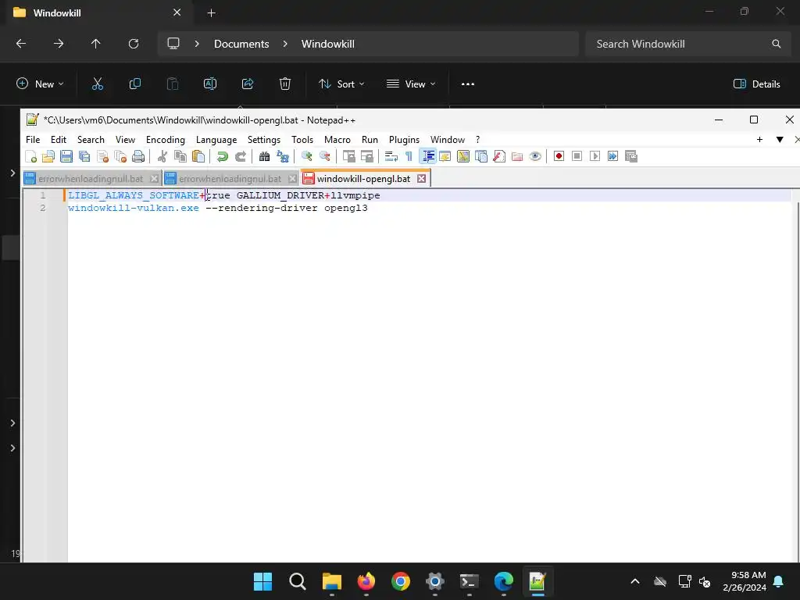This screenshot has width=800, height=600.
Task: Click the Zoom Out magnifier icon
Action: (324, 156)
